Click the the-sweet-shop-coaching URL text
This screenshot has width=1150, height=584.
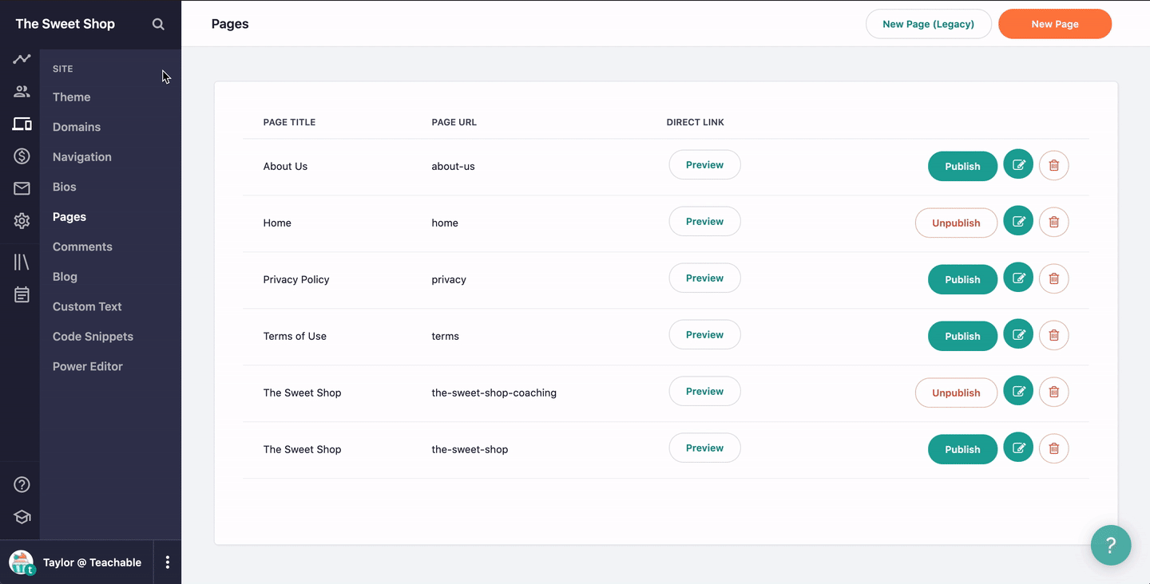[494, 393]
